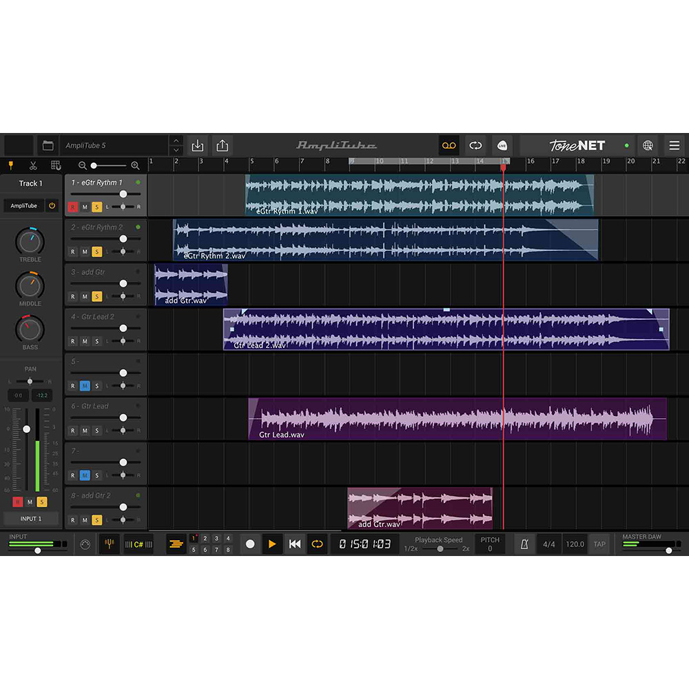689x689 pixels.
Task: Click the AmpliTube 5 preset name field
Action: point(114,145)
